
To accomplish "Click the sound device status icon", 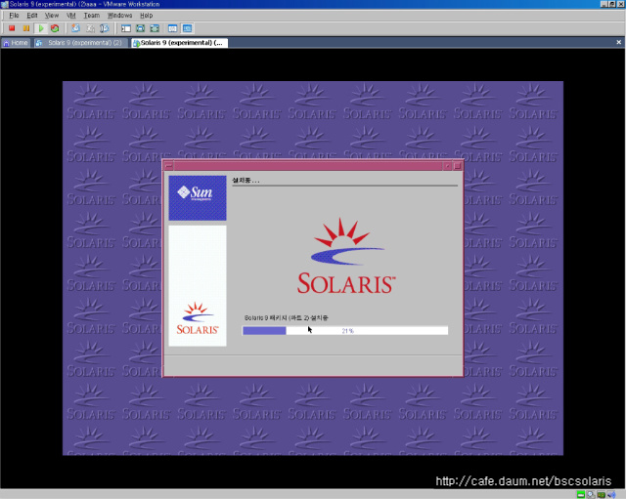I will pos(611,495).
